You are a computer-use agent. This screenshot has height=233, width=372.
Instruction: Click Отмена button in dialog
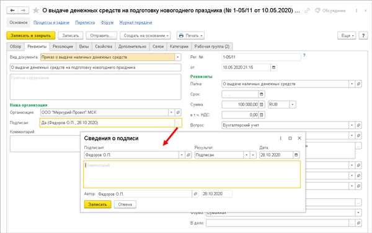[x=125, y=204]
